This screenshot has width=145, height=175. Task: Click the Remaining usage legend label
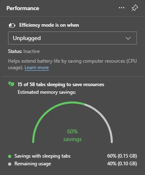point(33,164)
